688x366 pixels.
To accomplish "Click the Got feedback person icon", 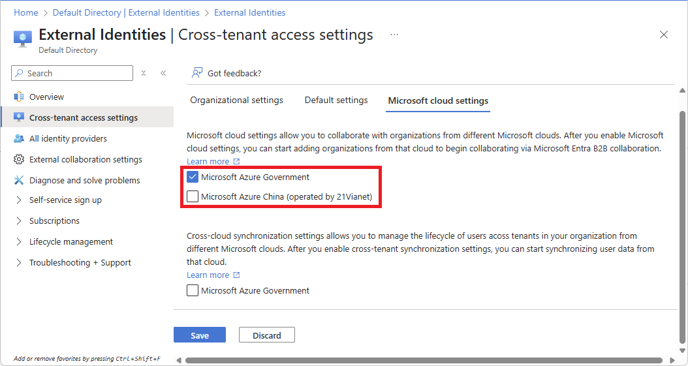I will 197,73.
